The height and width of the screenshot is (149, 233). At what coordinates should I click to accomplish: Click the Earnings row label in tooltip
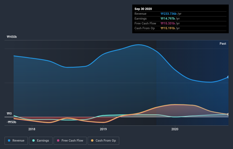click(x=140, y=18)
